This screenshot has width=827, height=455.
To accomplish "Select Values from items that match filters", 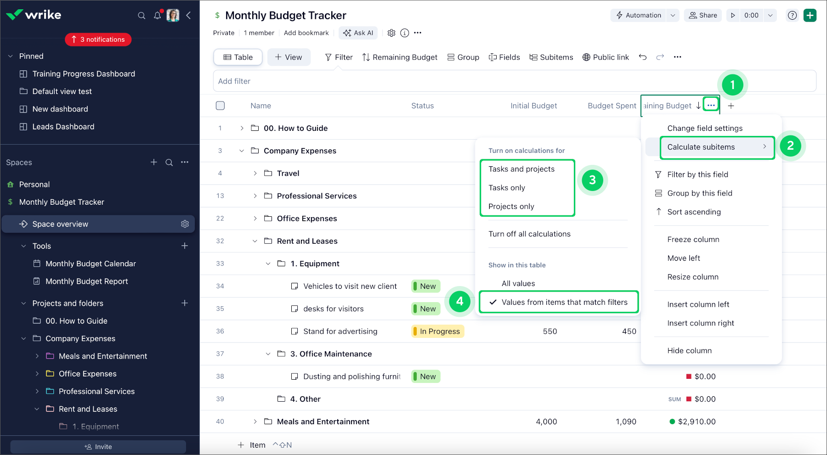I will pos(564,302).
